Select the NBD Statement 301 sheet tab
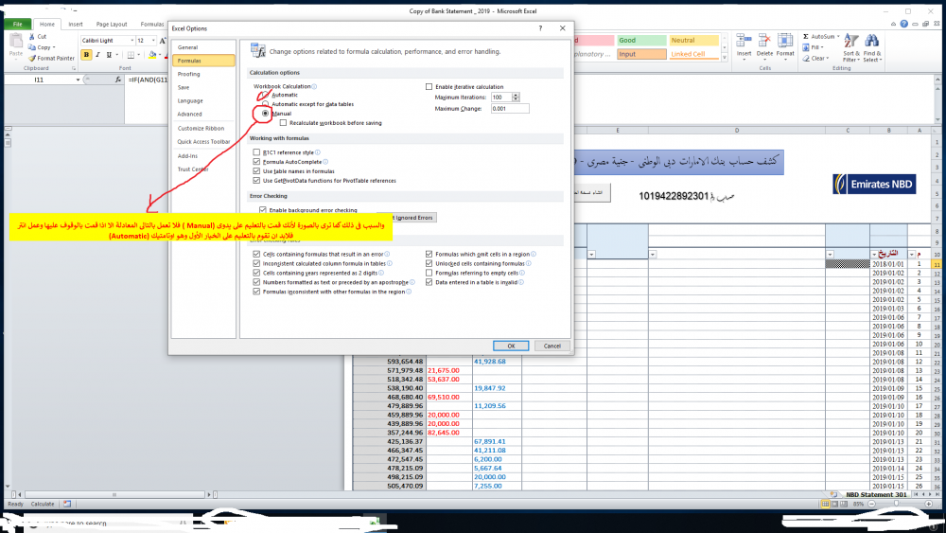 [876, 494]
